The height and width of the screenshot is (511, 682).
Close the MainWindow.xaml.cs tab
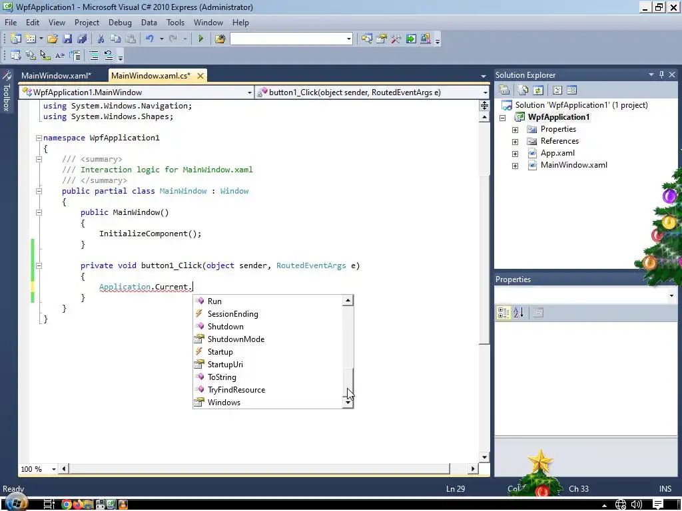(x=200, y=76)
